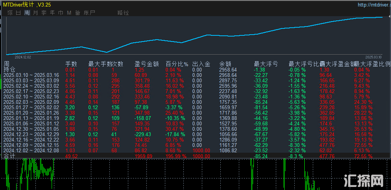The image size is (391, 190).
Task: Switch to the 综 (overview) statistics tab
Action: (x=10, y=13)
